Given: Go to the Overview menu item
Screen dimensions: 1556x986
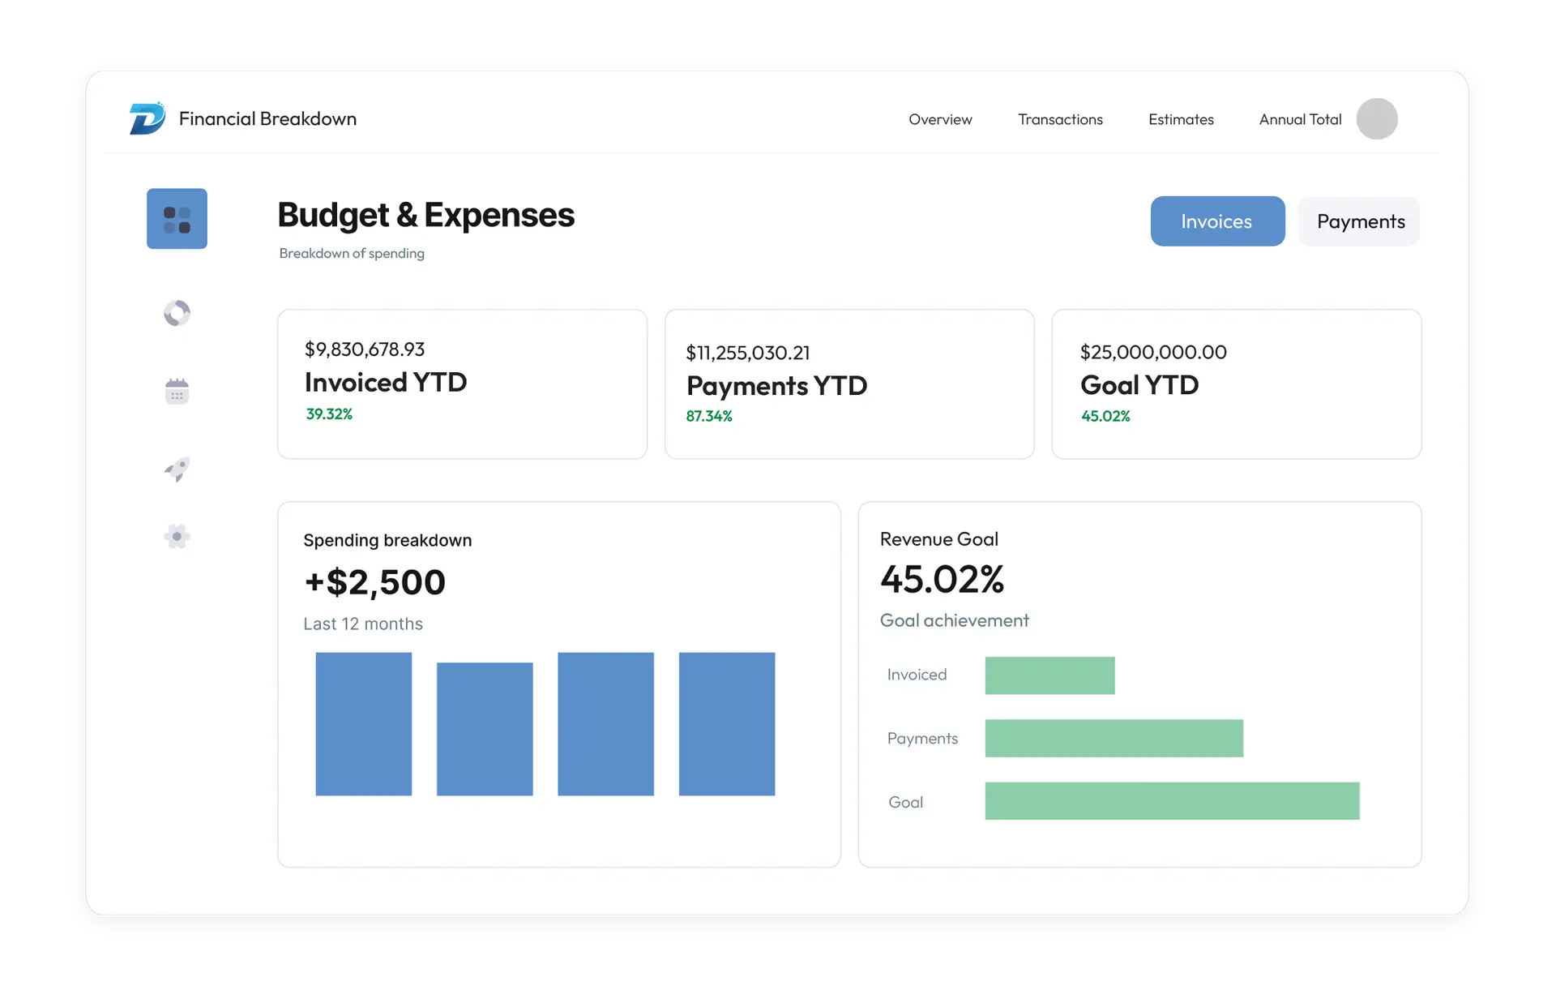Looking at the screenshot, I should point(940,119).
